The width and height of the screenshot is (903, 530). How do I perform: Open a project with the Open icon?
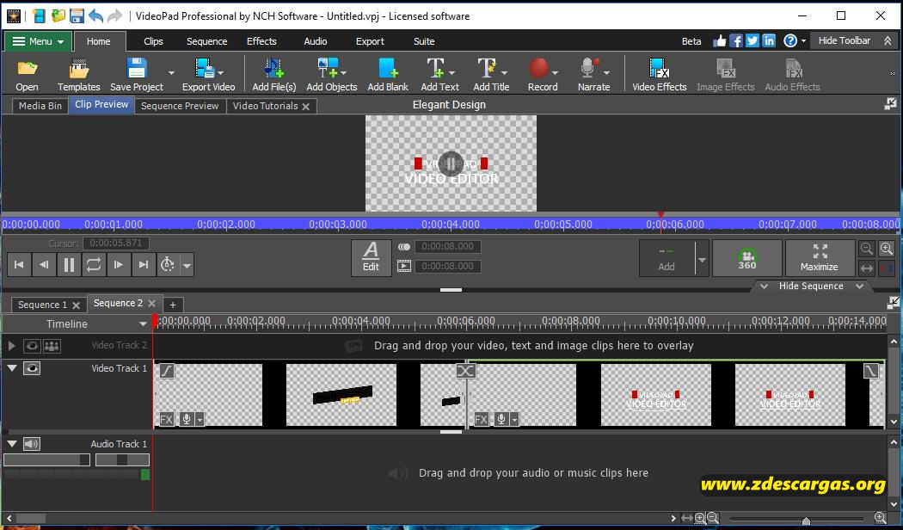coord(27,75)
